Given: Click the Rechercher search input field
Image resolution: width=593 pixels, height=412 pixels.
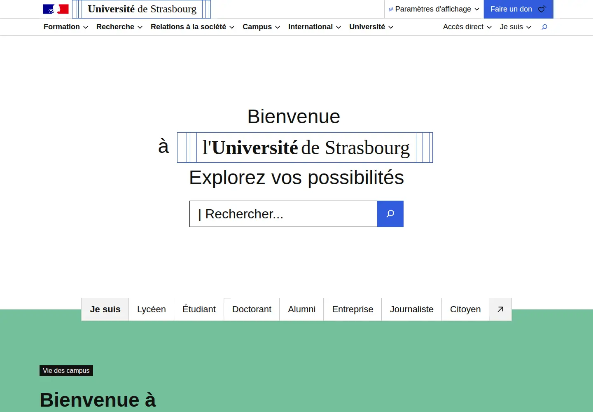Looking at the screenshot, I should (283, 214).
